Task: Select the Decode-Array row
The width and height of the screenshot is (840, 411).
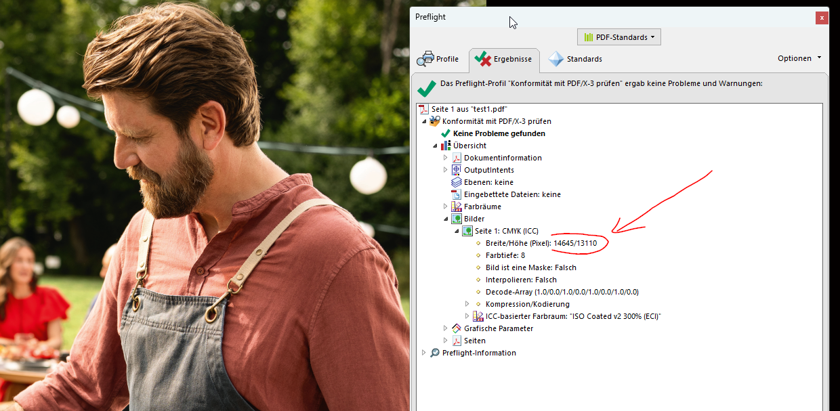Action: [x=562, y=292]
